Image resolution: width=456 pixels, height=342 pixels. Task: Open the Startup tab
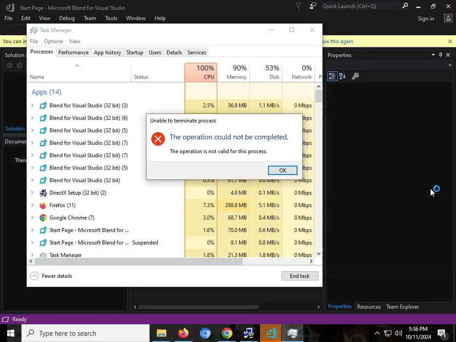pos(134,53)
